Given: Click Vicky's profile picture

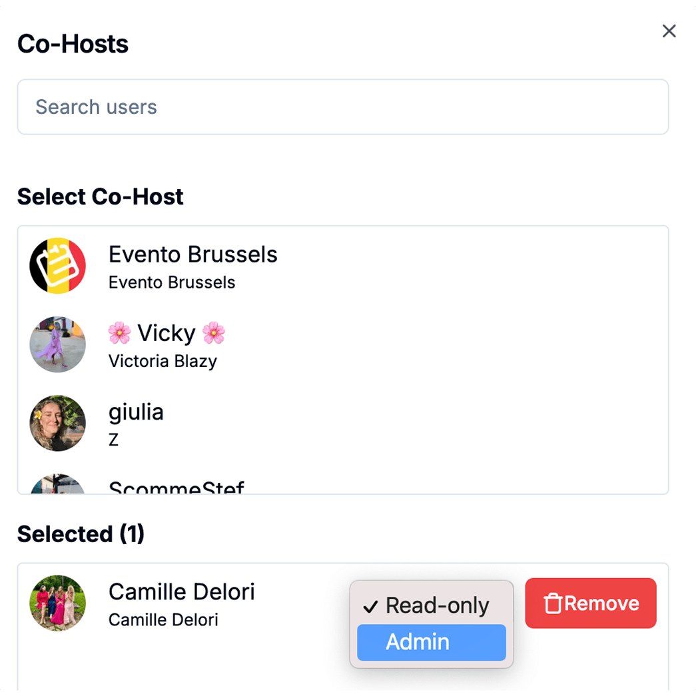Looking at the screenshot, I should coord(57,344).
